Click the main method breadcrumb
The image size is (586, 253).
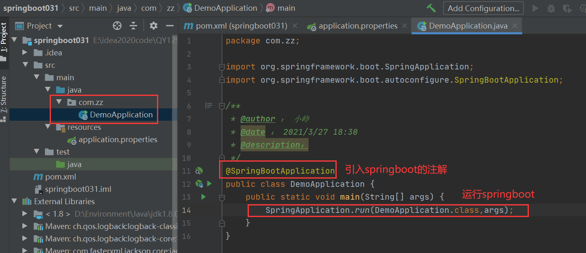click(280, 8)
